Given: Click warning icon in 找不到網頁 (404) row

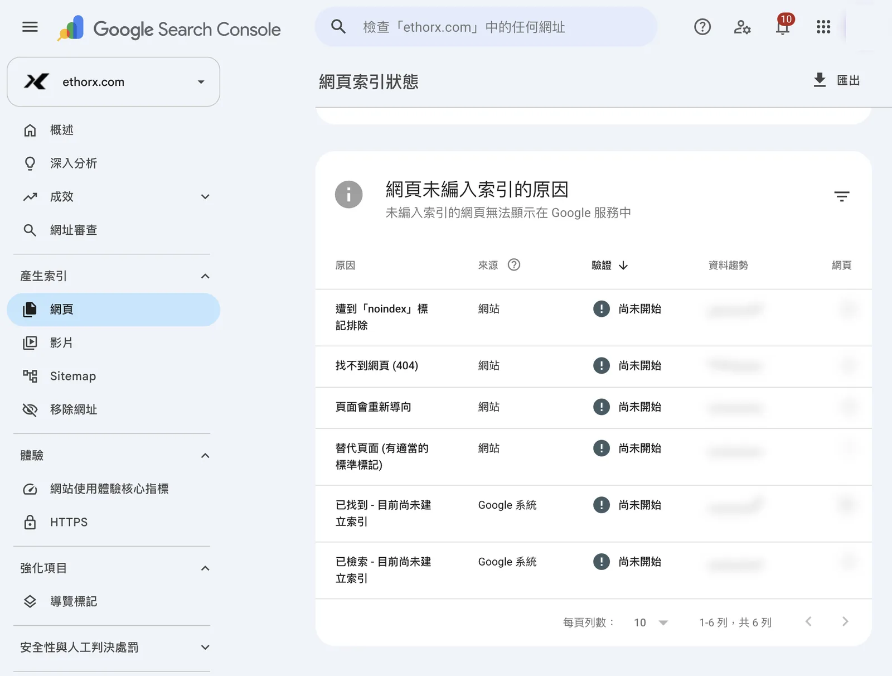Looking at the screenshot, I should tap(602, 366).
